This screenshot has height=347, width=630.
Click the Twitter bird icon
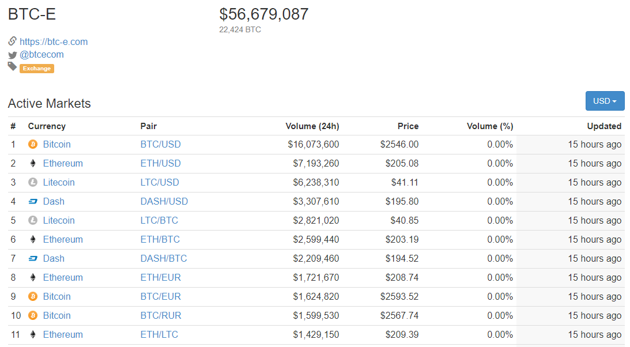(x=13, y=55)
